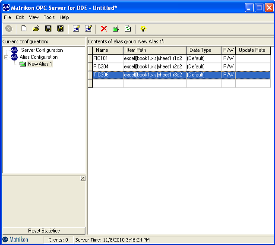Click the (Default) data type for FIC101
This screenshot has width=275, height=245.
[x=204, y=58]
